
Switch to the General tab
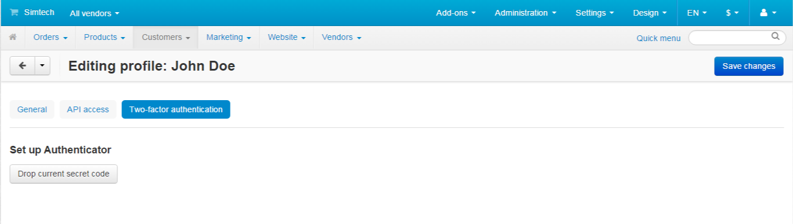pos(32,109)
